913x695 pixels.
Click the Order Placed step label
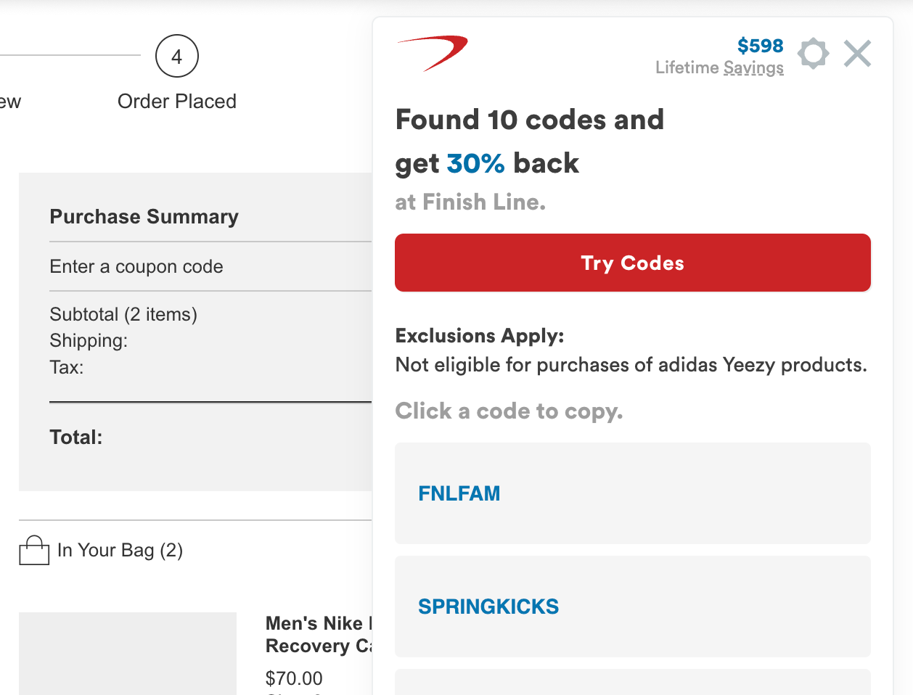[176, 102]
